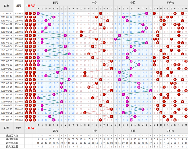Select the date 2015-02-05
This screenshot has width=188, height=149.
pos(6,50)
